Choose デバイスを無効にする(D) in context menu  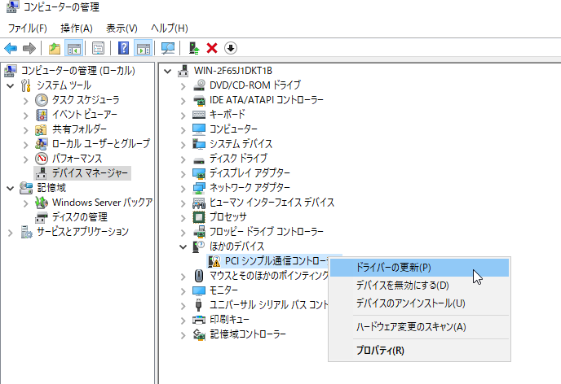[x=419, y=285]
